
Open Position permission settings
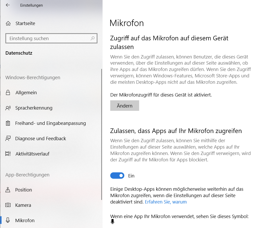(24, 190)
